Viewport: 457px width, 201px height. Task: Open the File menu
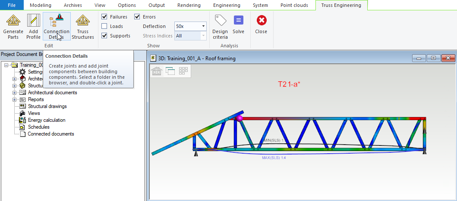12,5
